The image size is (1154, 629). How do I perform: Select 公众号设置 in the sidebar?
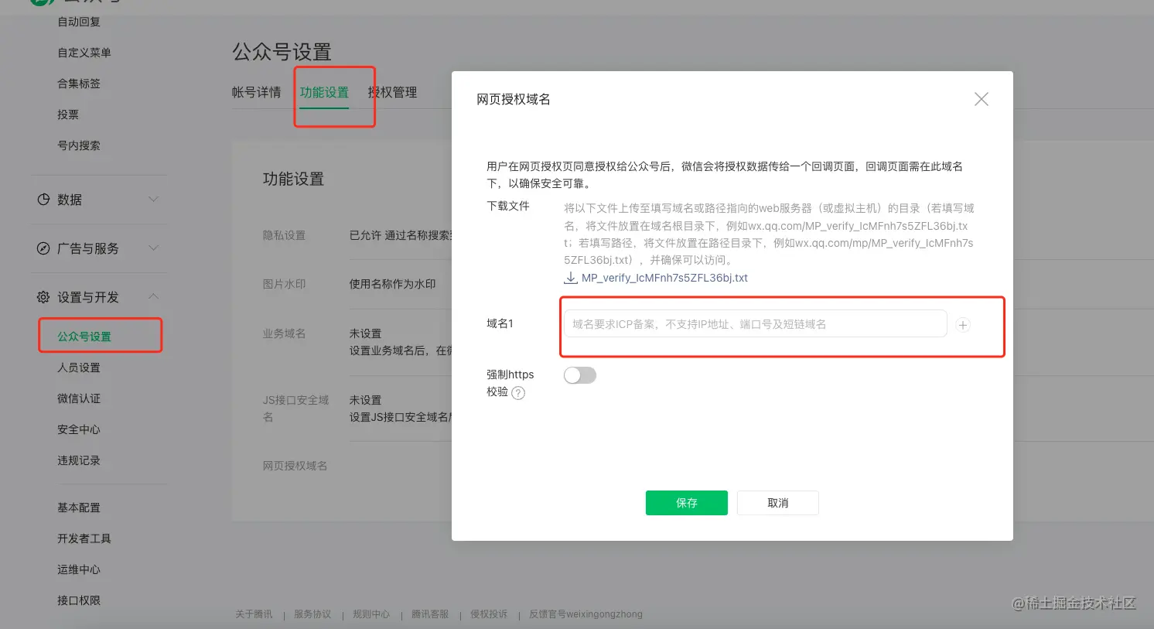[x=84, y=337]
